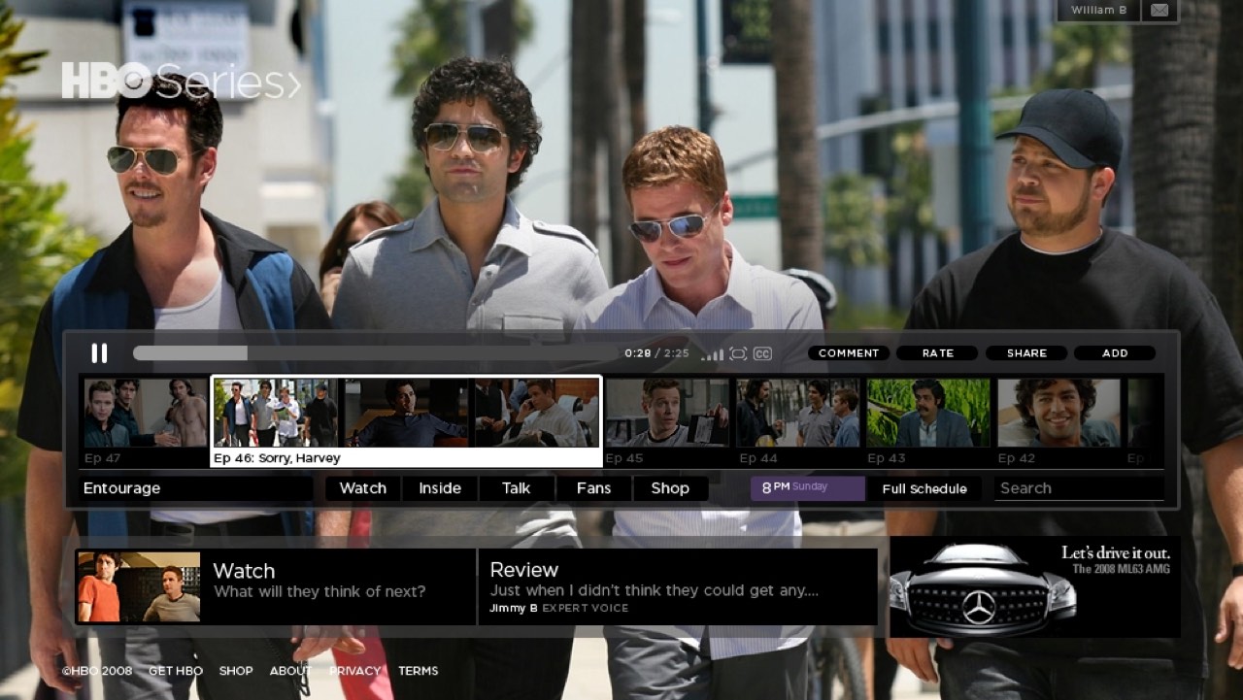The width and height of the screenshot is (1243, 700).
Task: Click the ©HBO 2008 copyright text
Action: pyautogui.click(x=97, y=671)
